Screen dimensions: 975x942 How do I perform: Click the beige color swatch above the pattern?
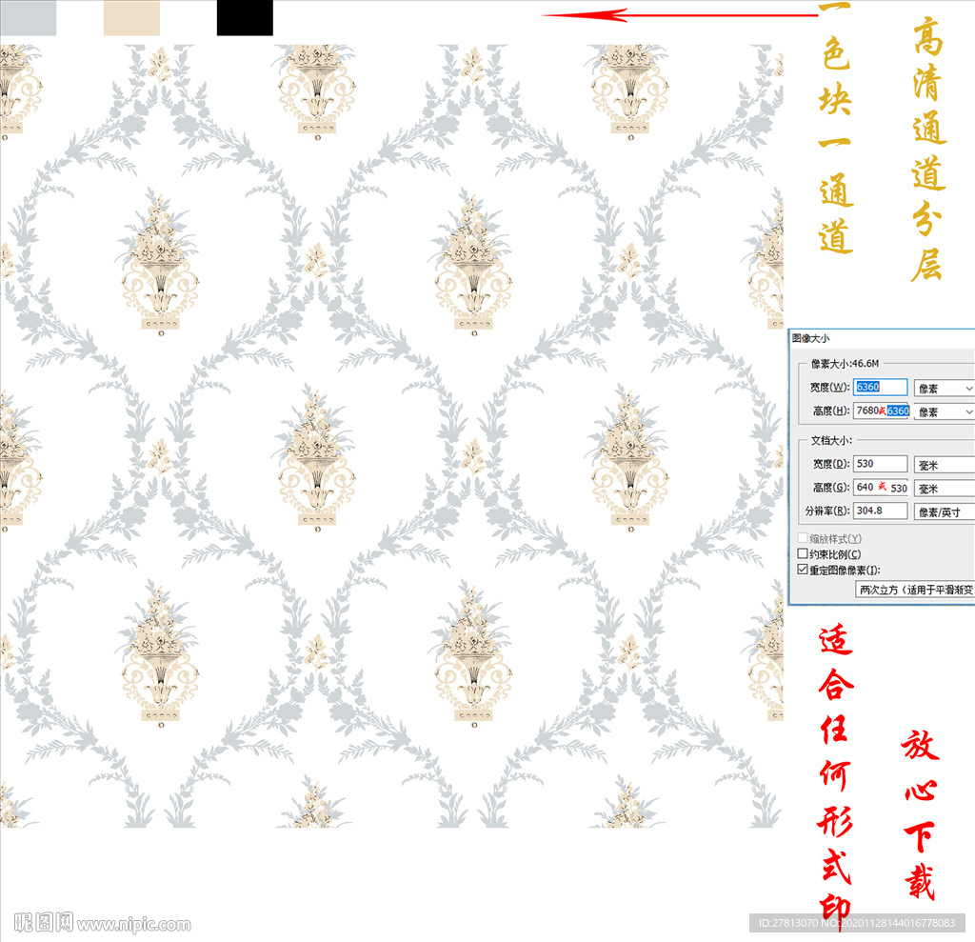[x=131, y=17]
